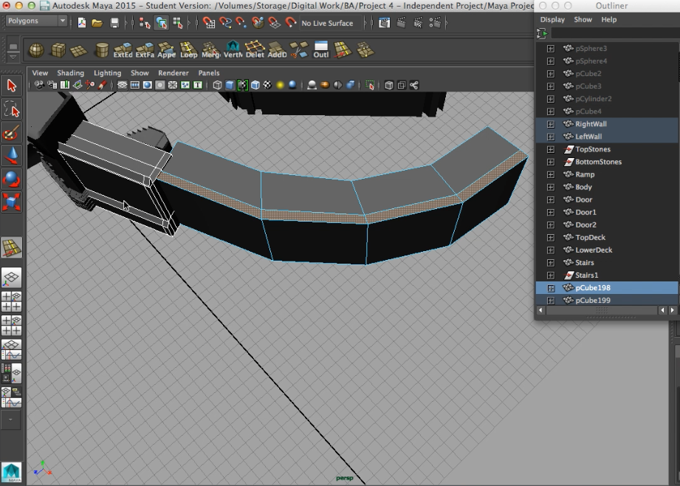Choose the Scale tool red cube icon
The width and height of the screenshot is (680, 486).
pos(12,201)
